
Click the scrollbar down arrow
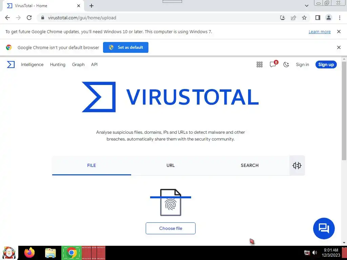(x=344, y=243)
